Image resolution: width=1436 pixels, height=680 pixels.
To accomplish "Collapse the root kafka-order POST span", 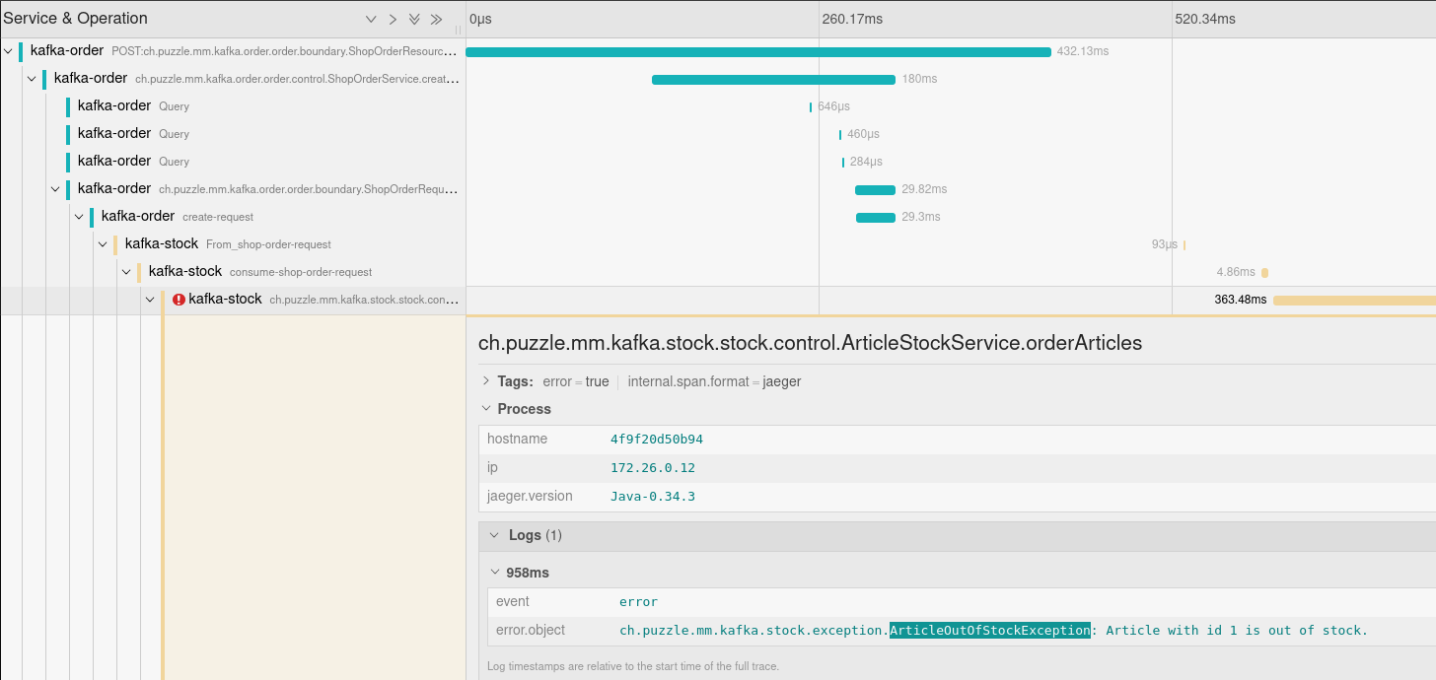I will [x=9, y=50].
